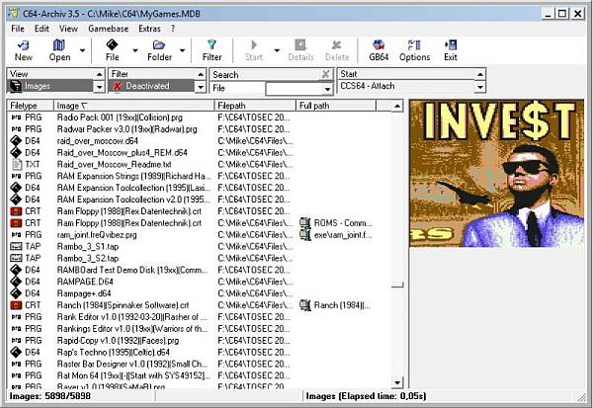Sort by the Filepath column header
Screen dimensions: 593x408
click(x=255, y=106)
